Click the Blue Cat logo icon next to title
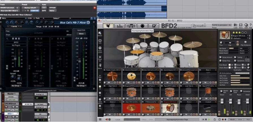This screenshot has height=122, width=253. (88, 23)
